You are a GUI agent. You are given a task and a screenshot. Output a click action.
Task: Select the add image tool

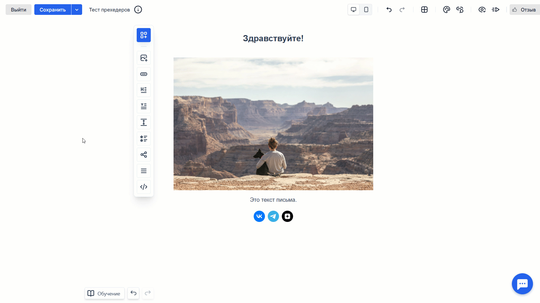pyautogui.click(x=143, y=58)
